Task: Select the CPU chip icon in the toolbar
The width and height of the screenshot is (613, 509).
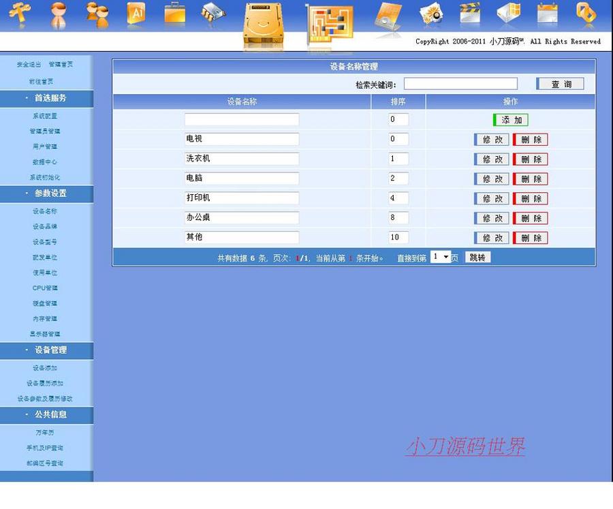Action: tap(213, 15)
